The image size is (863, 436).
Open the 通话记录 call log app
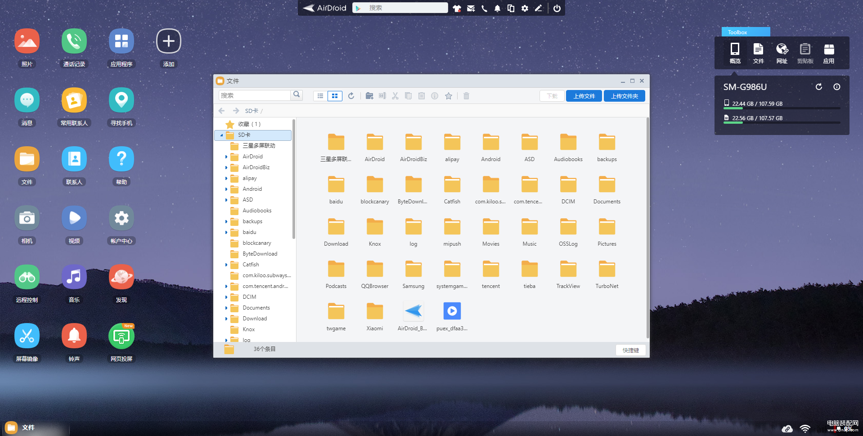[74, 41]
